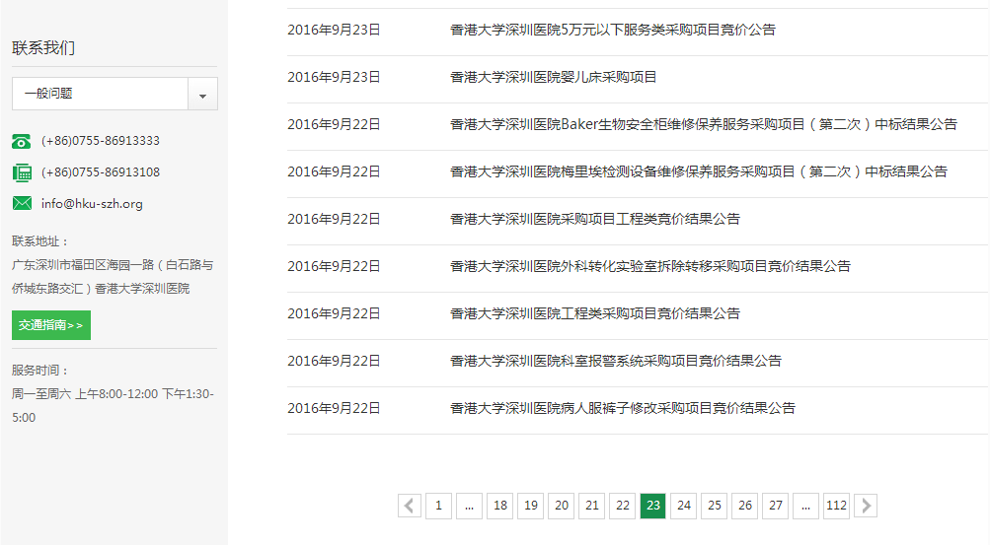
Task: Select page 18 in pagination
Action: tap(500, 506)
